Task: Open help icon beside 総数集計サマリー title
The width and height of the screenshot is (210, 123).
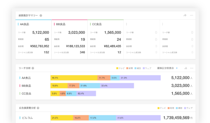Action: point(41,15)
